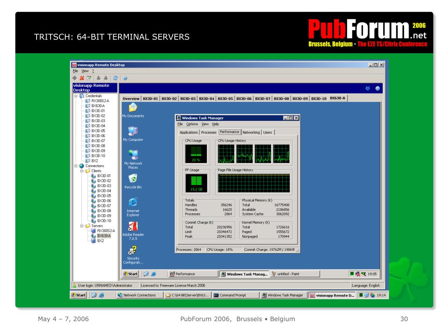The width and height of the screenshot is (446, 335).
Task: Click the Page File Usage History graph
Action: tap(254, 183)
